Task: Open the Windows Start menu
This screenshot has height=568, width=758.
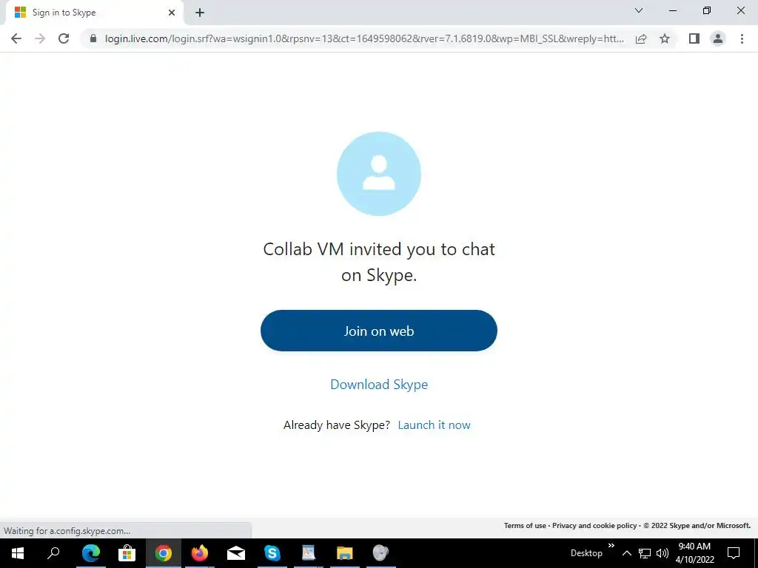Action: [x=18, y=553]
